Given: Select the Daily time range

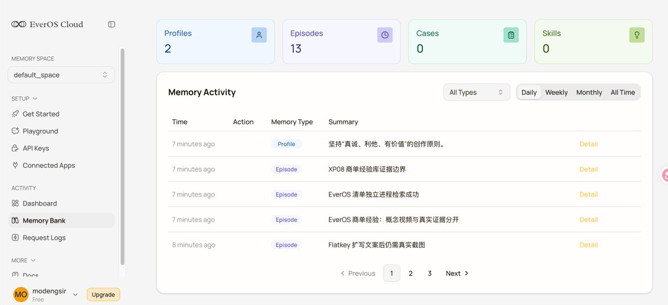Looking at the screenshot, I should pyautogui.click(x=529, y=92).
